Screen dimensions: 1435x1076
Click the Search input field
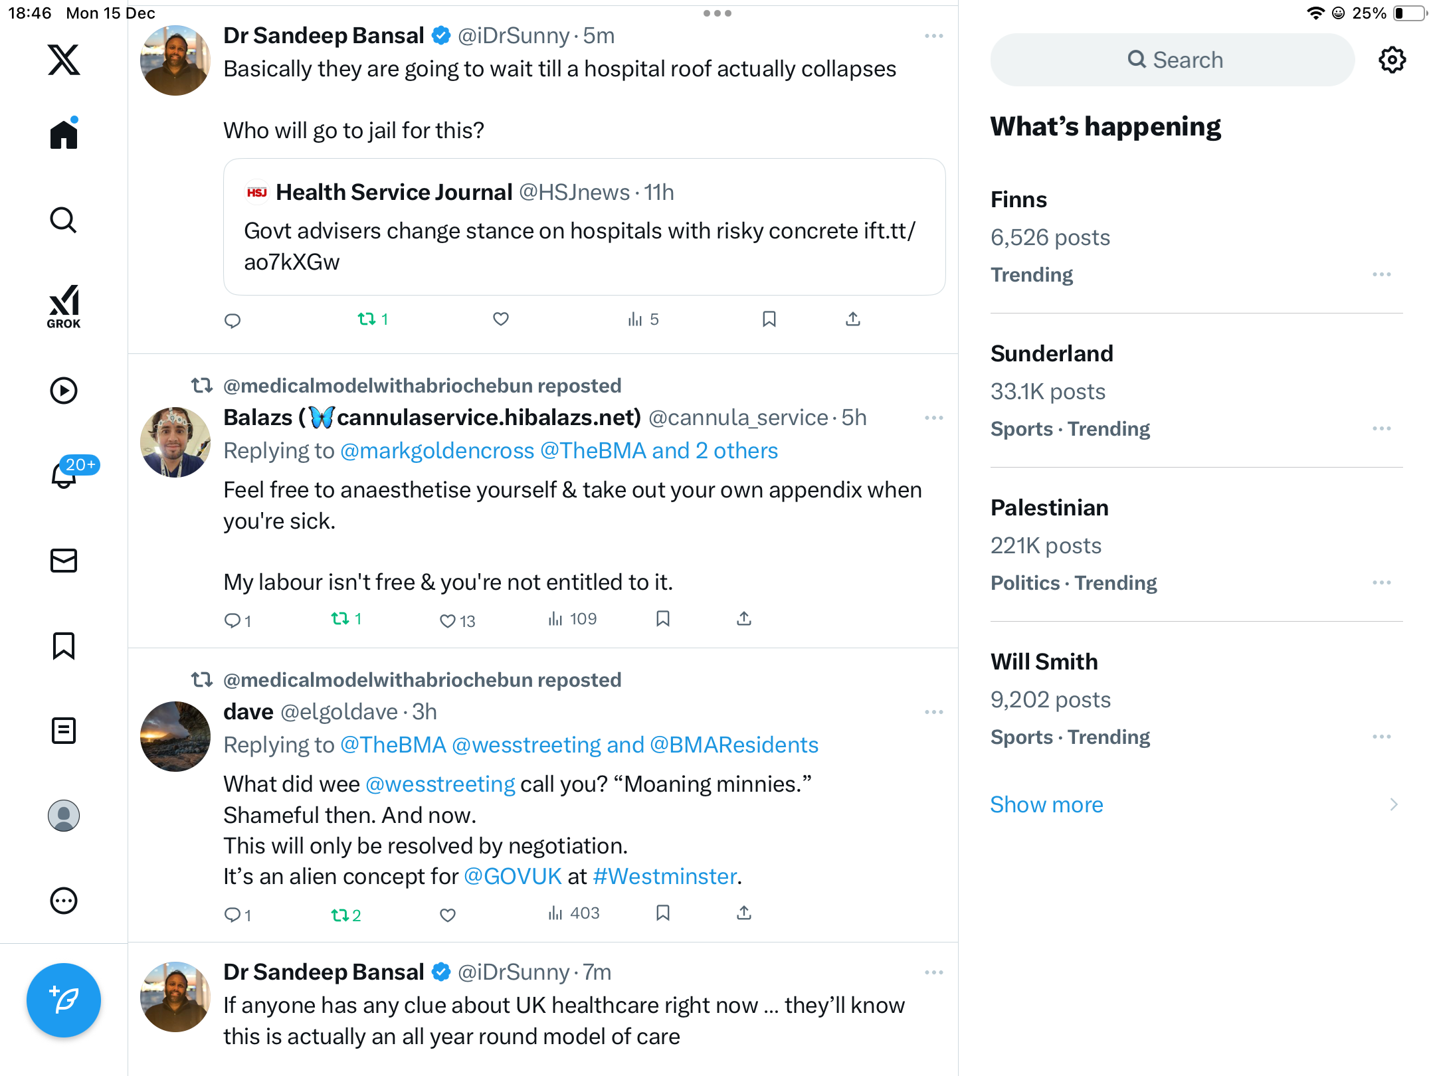point(1173,60)
